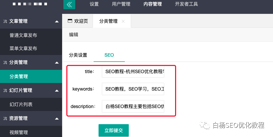Viewport: 273px width, 137px height.
Task: Click the 欢迎页 tab window icon
Action: pos(70,21)
